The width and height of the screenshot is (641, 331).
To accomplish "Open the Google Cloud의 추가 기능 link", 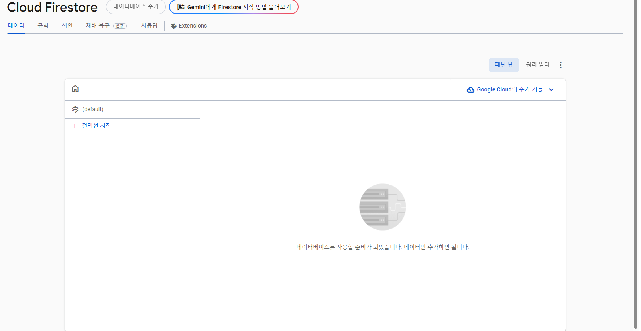I will (x=510, y=89).
